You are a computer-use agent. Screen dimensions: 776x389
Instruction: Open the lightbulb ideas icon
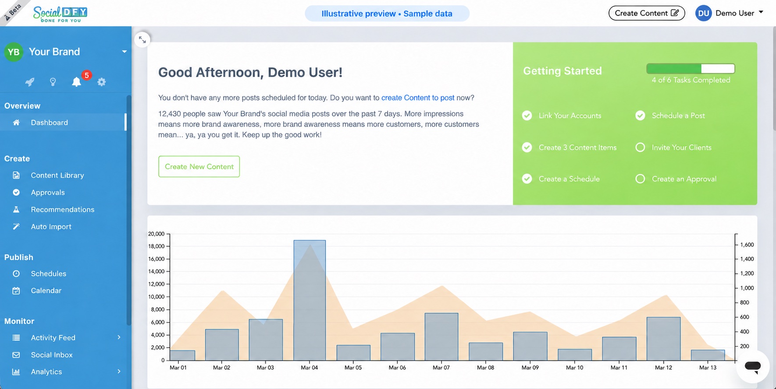pyautogui.click(x=53, y=82)
